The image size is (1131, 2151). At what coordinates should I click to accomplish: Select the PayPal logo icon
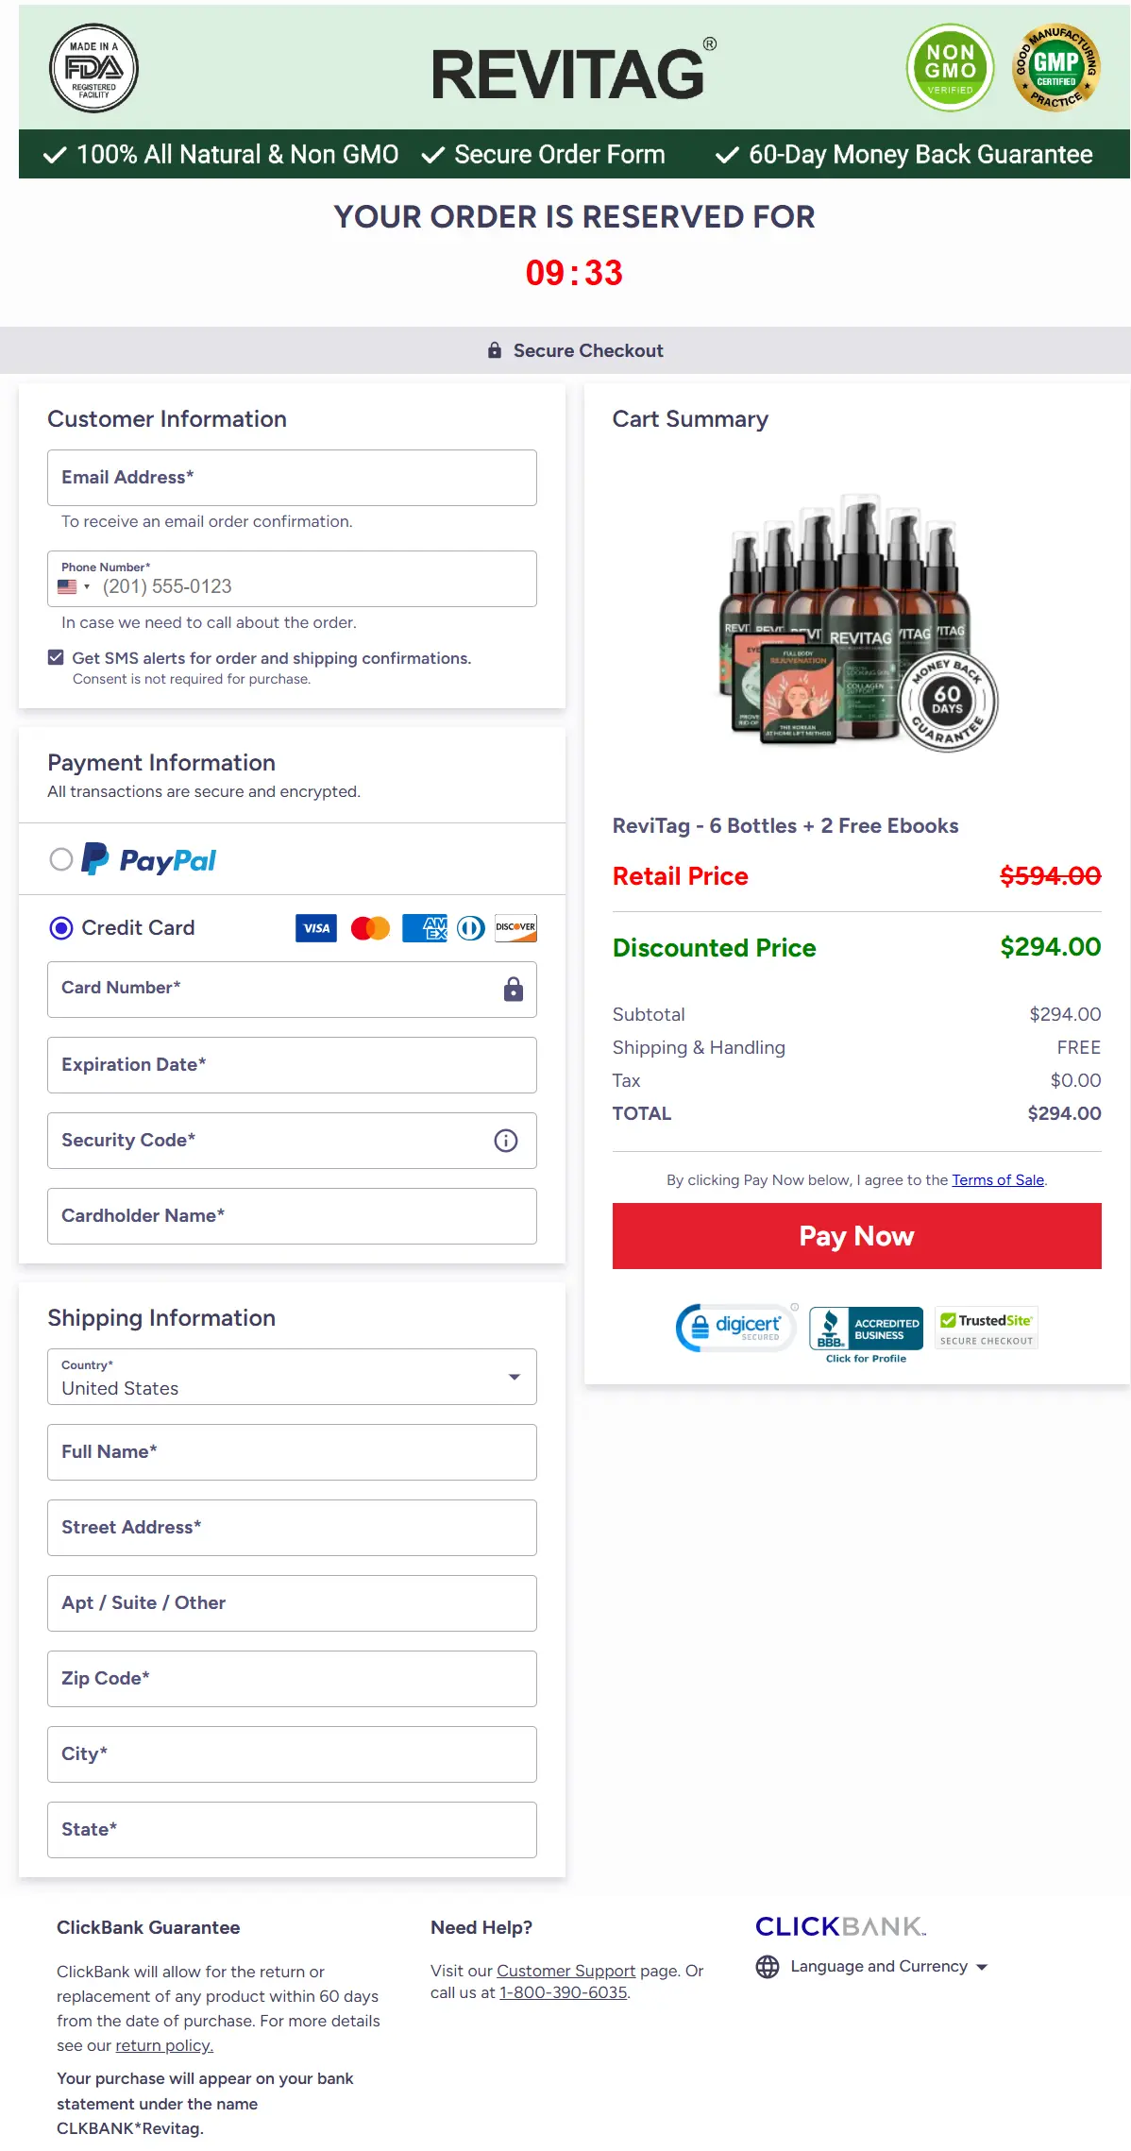(95, 859)
